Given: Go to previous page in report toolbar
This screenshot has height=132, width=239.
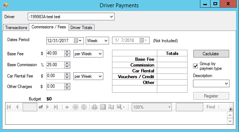Looking at the screenshot, I should click(x=17, y=107).
